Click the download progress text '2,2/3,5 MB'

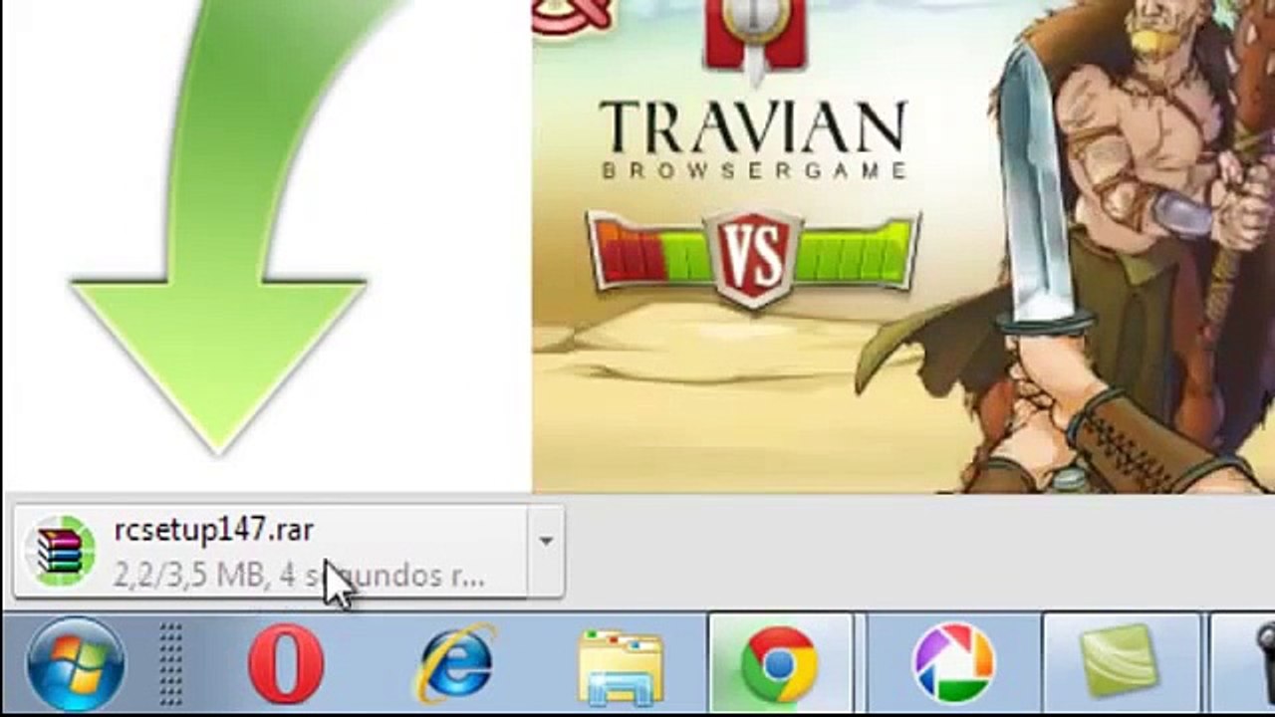coord(189,576)
